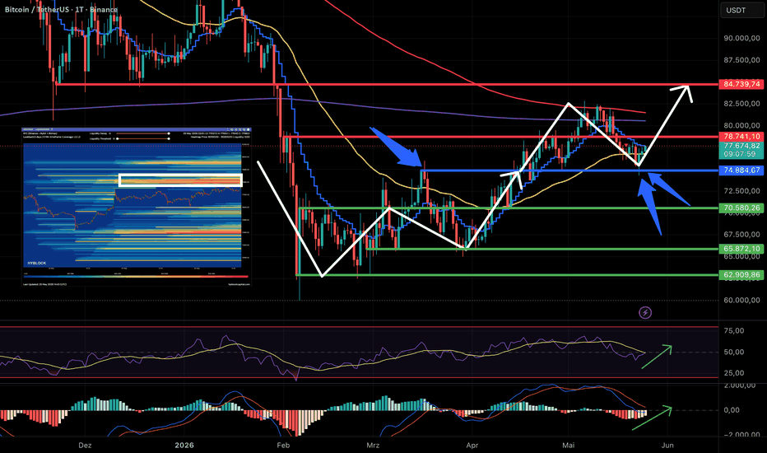The width and height of the screenshot is (767, 453).
Task: Click the 90.000,00 price axis value
Action: pos(742,38)
